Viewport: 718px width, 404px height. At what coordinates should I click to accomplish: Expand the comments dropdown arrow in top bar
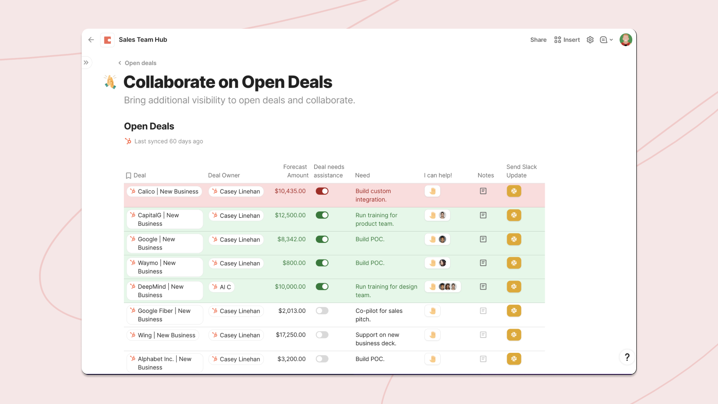611,40
